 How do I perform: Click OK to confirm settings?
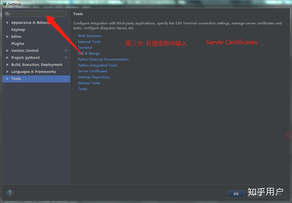tap(236, 194)
